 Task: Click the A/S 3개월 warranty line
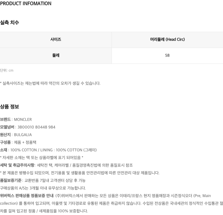pos(43,188)
